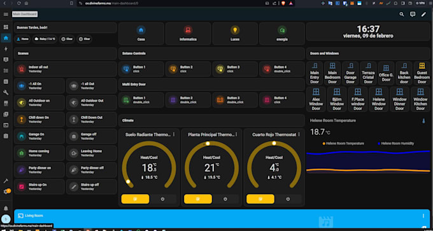
Task: Activate the Party dinner off scene
Action: [x=92, y=170]
